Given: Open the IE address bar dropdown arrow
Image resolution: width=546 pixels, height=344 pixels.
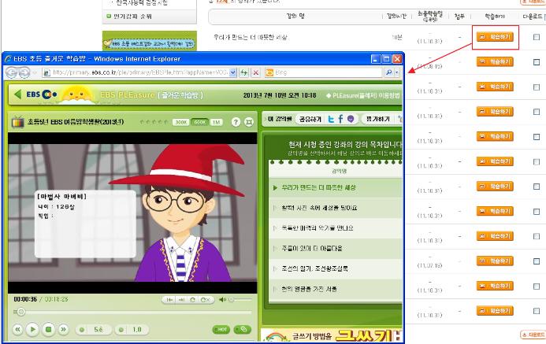Looking at the screenshot, I should (x=233, y=72).
